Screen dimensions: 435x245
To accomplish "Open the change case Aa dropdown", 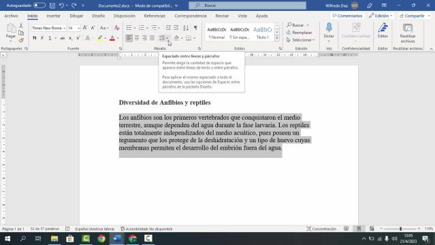I will (x=104, y=28).
